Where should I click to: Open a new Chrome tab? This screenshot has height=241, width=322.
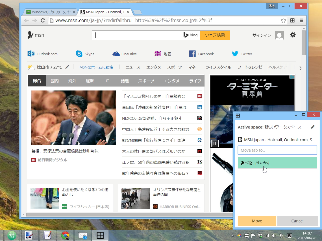click(137, 12)
